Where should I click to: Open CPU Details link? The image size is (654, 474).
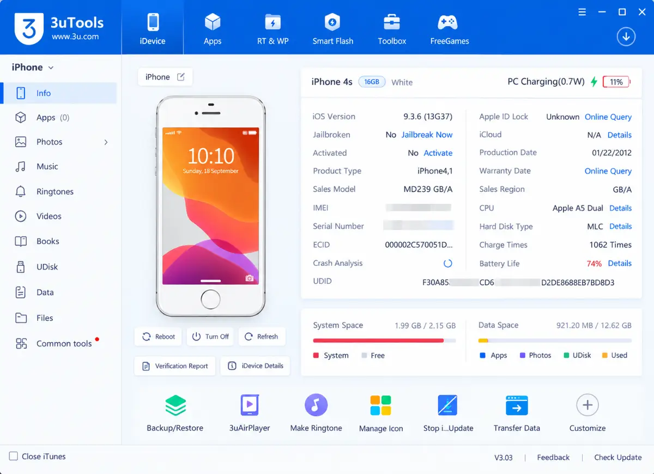pos(621,208)
